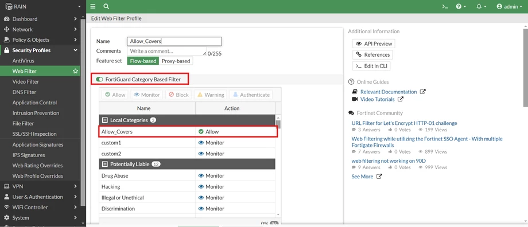Select the Allow_Covers category row
Image resolution: width=528 pixels, height=227 pixels.
(x=188, y=131)
